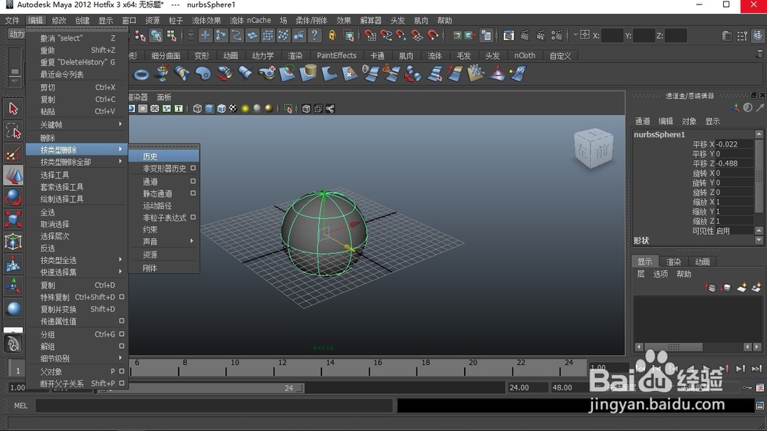This screenshot has height=431, width=767.
Task: Click the 平移 Z value field
Action: [735, 163]
